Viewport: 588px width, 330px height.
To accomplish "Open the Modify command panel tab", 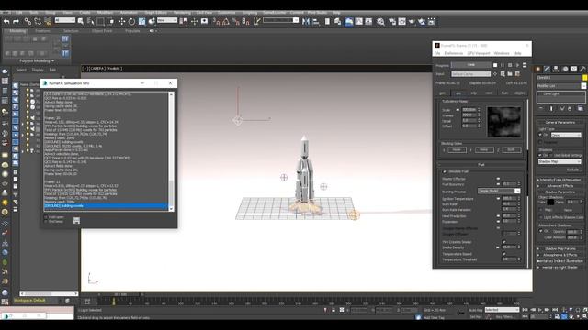I will pos(548,69).
